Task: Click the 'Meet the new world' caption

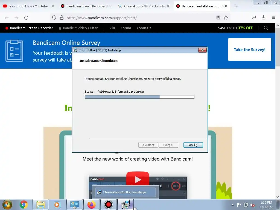Action: pos(138,159)
